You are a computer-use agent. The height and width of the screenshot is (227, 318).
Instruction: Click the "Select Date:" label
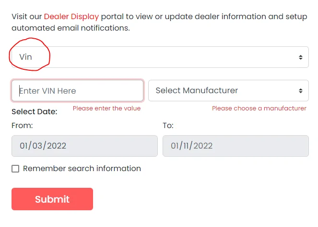pos(35,112)
